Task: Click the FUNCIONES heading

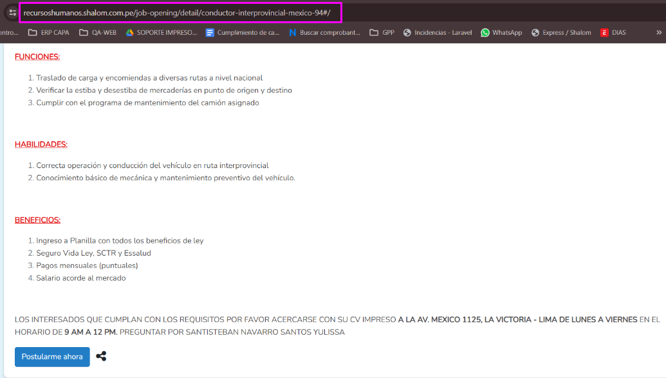Action: (37, 57)
